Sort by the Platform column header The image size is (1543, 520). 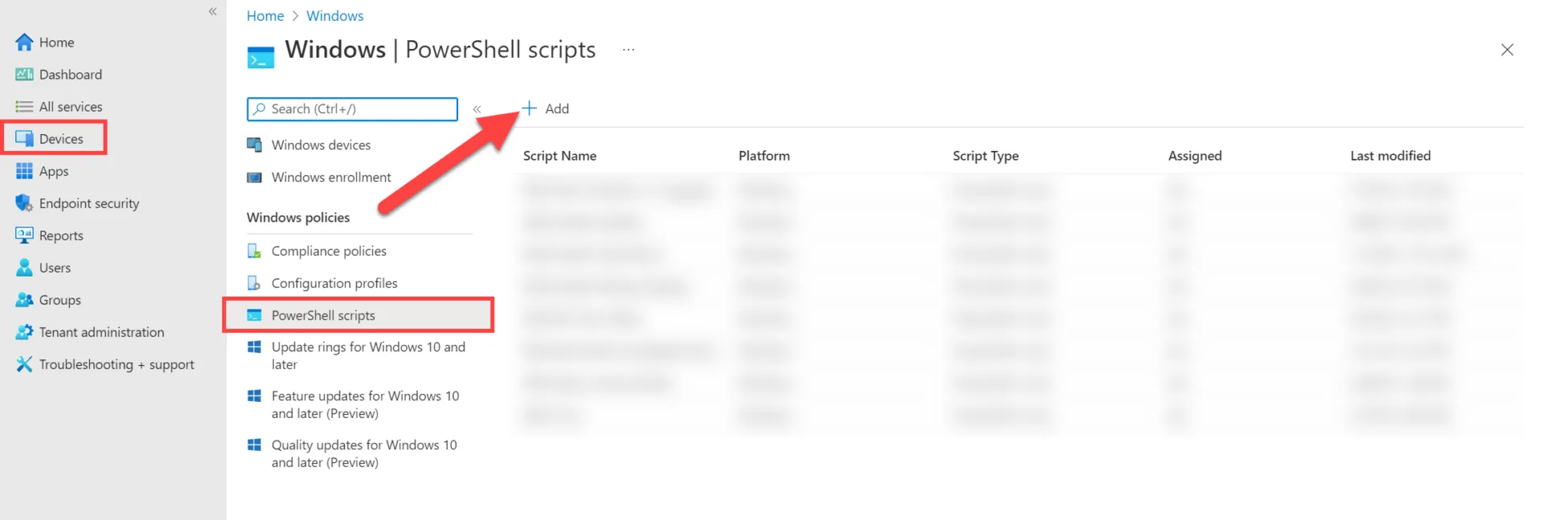[x=764, y=155]
